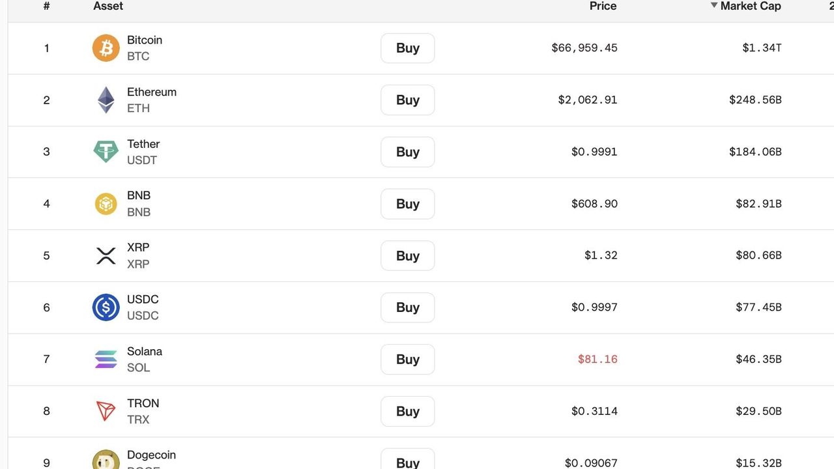This screenshot has width=834, height=469.
Task: Open the Tether asset name link
Action: pos(143,144)
